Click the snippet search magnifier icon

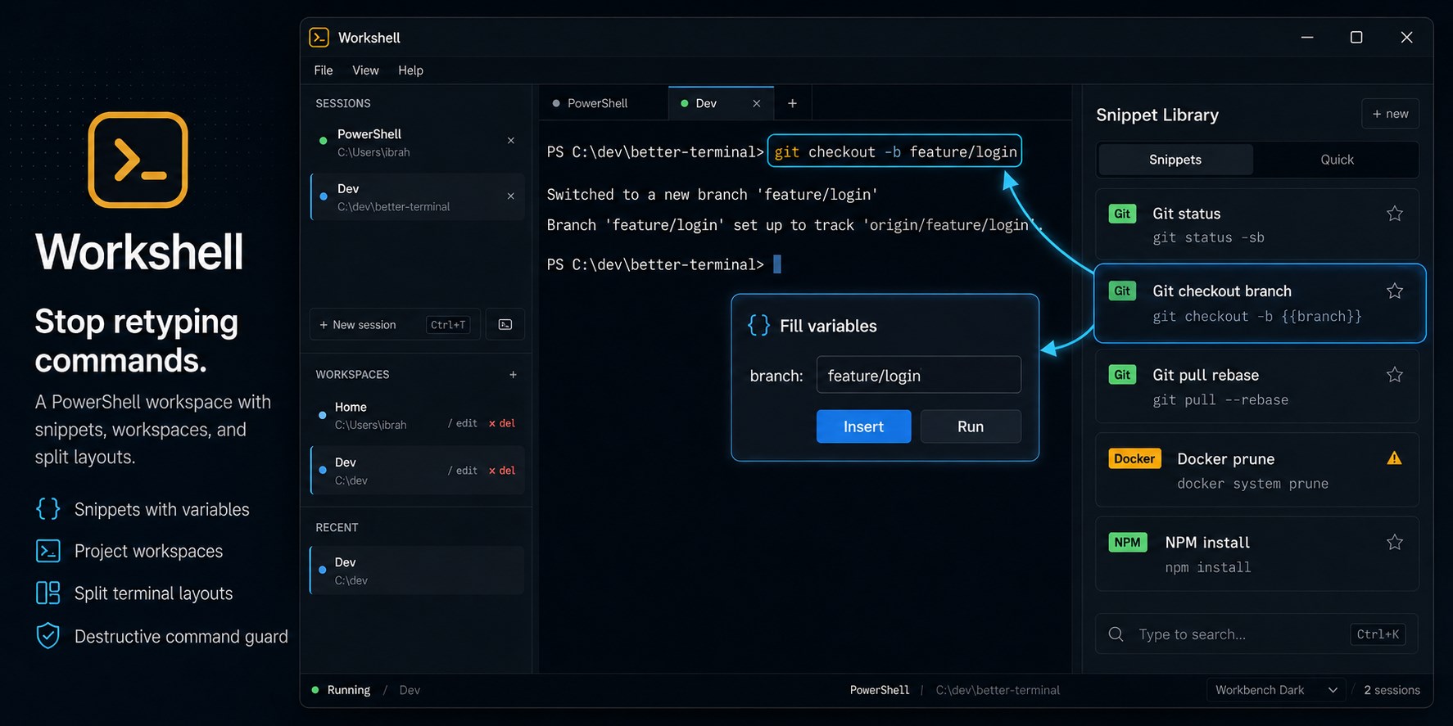coord(1116,634)
